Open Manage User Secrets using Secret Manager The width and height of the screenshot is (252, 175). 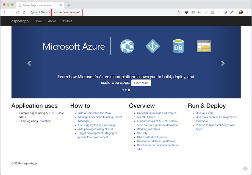click(x=100, y=119)
